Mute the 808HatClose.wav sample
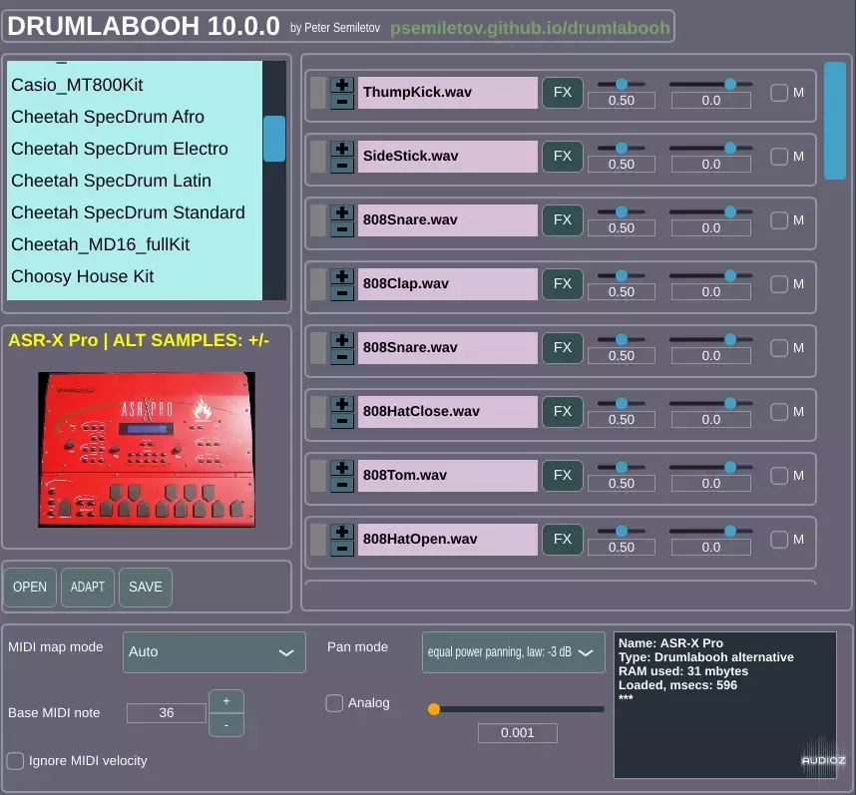This screenshot has width=856, height=795. pos(779,412)
